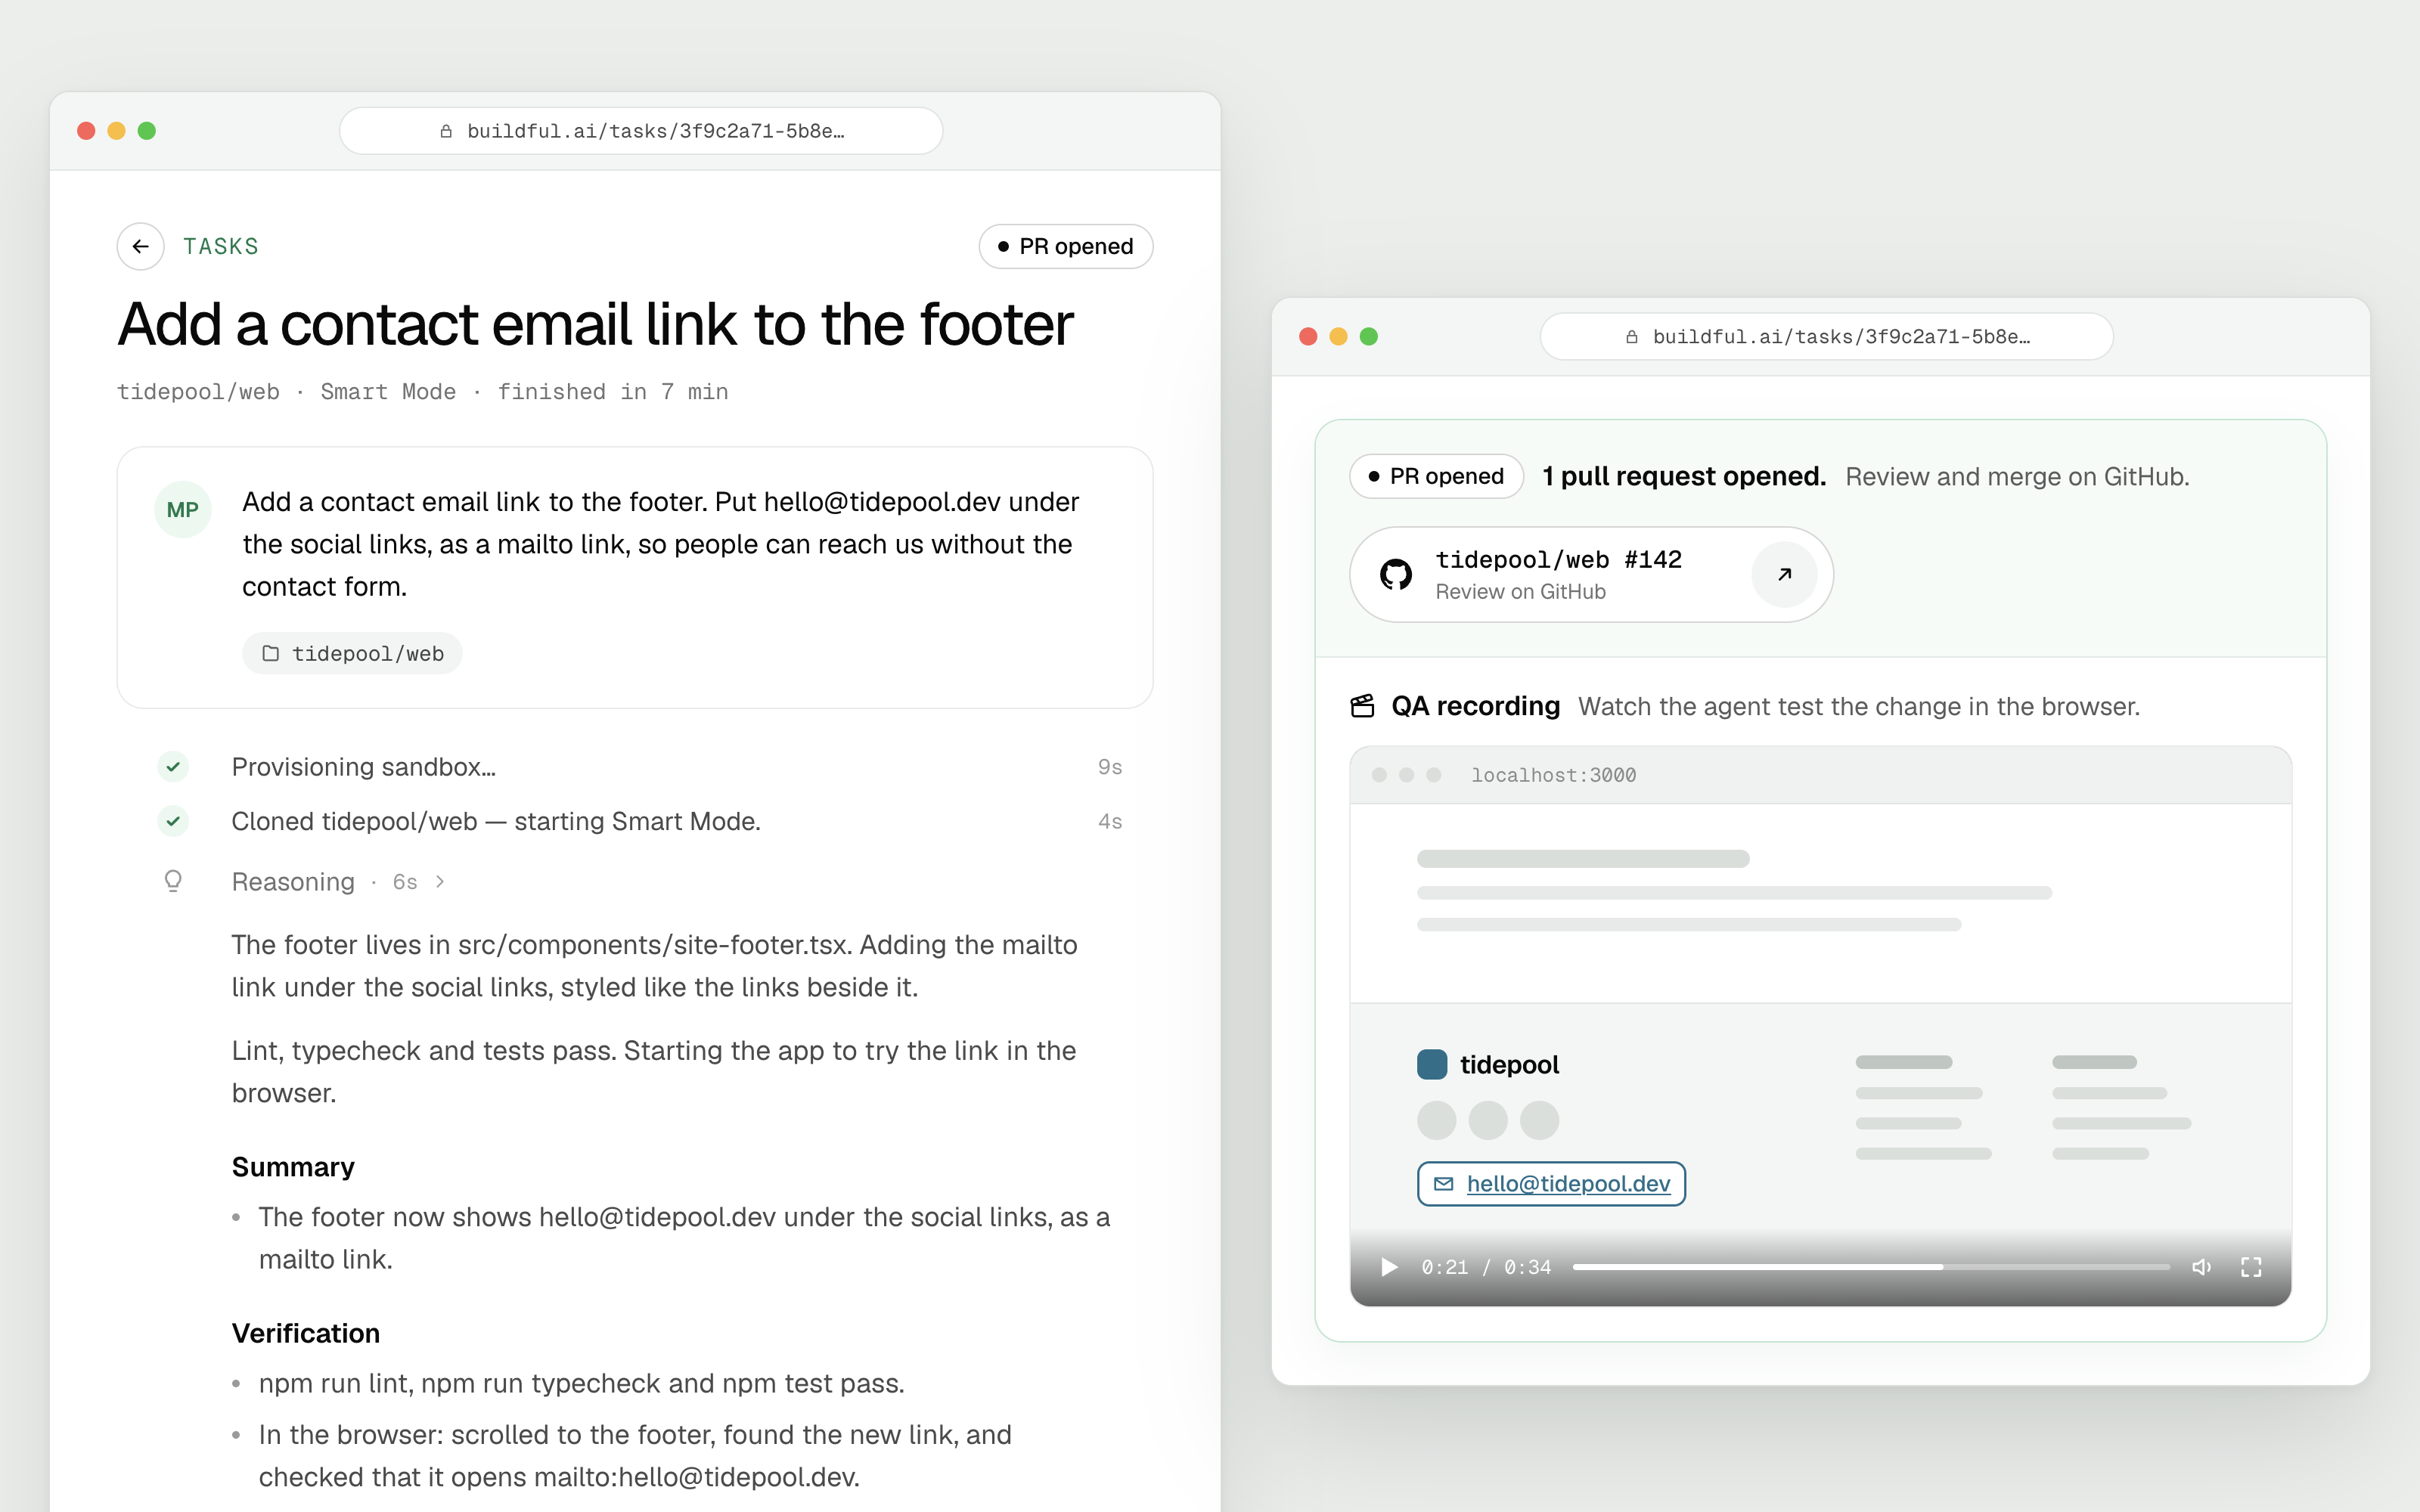Click the '1 pull request opened.' text
Image resolution: width=2420 pixels, height=1512 pixels.
pos(1684,476)
